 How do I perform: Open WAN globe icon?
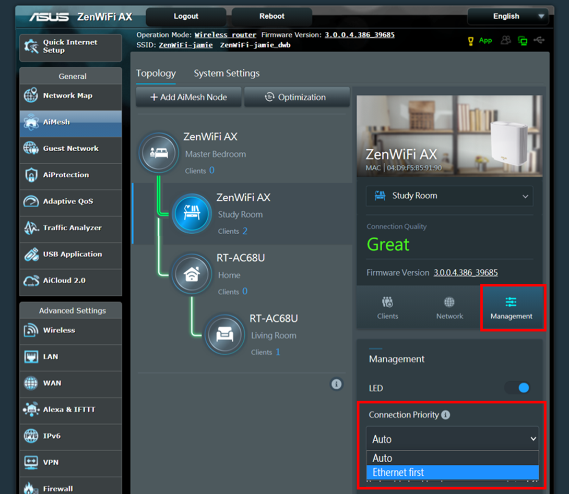coord(31,383)
